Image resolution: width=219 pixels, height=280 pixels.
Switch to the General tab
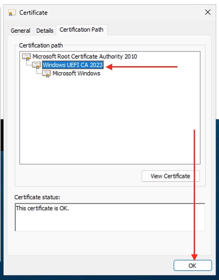(x=20, y=31)
